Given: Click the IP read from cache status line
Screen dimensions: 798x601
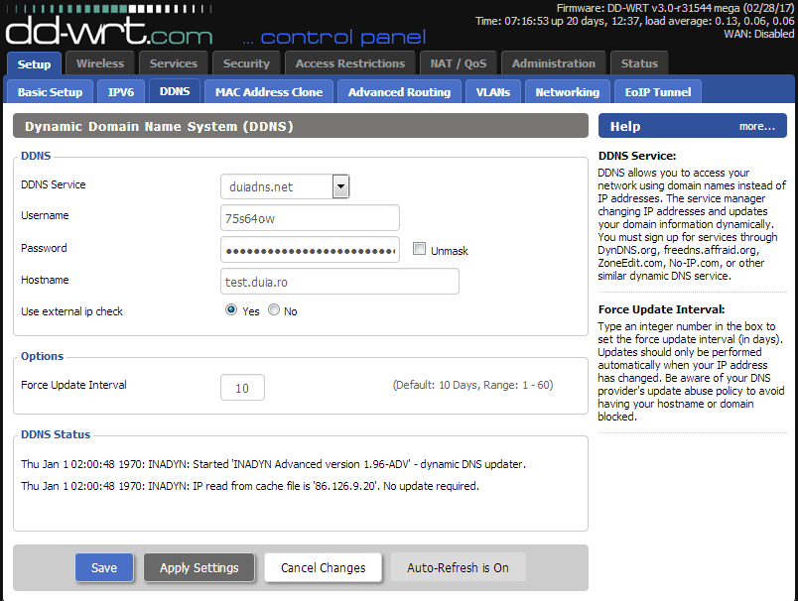Looking at the screenshot, I should [x=250, y=486].
